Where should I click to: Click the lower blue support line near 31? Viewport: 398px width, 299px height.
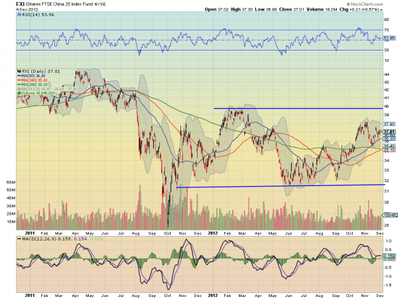[x=281, y=186]
